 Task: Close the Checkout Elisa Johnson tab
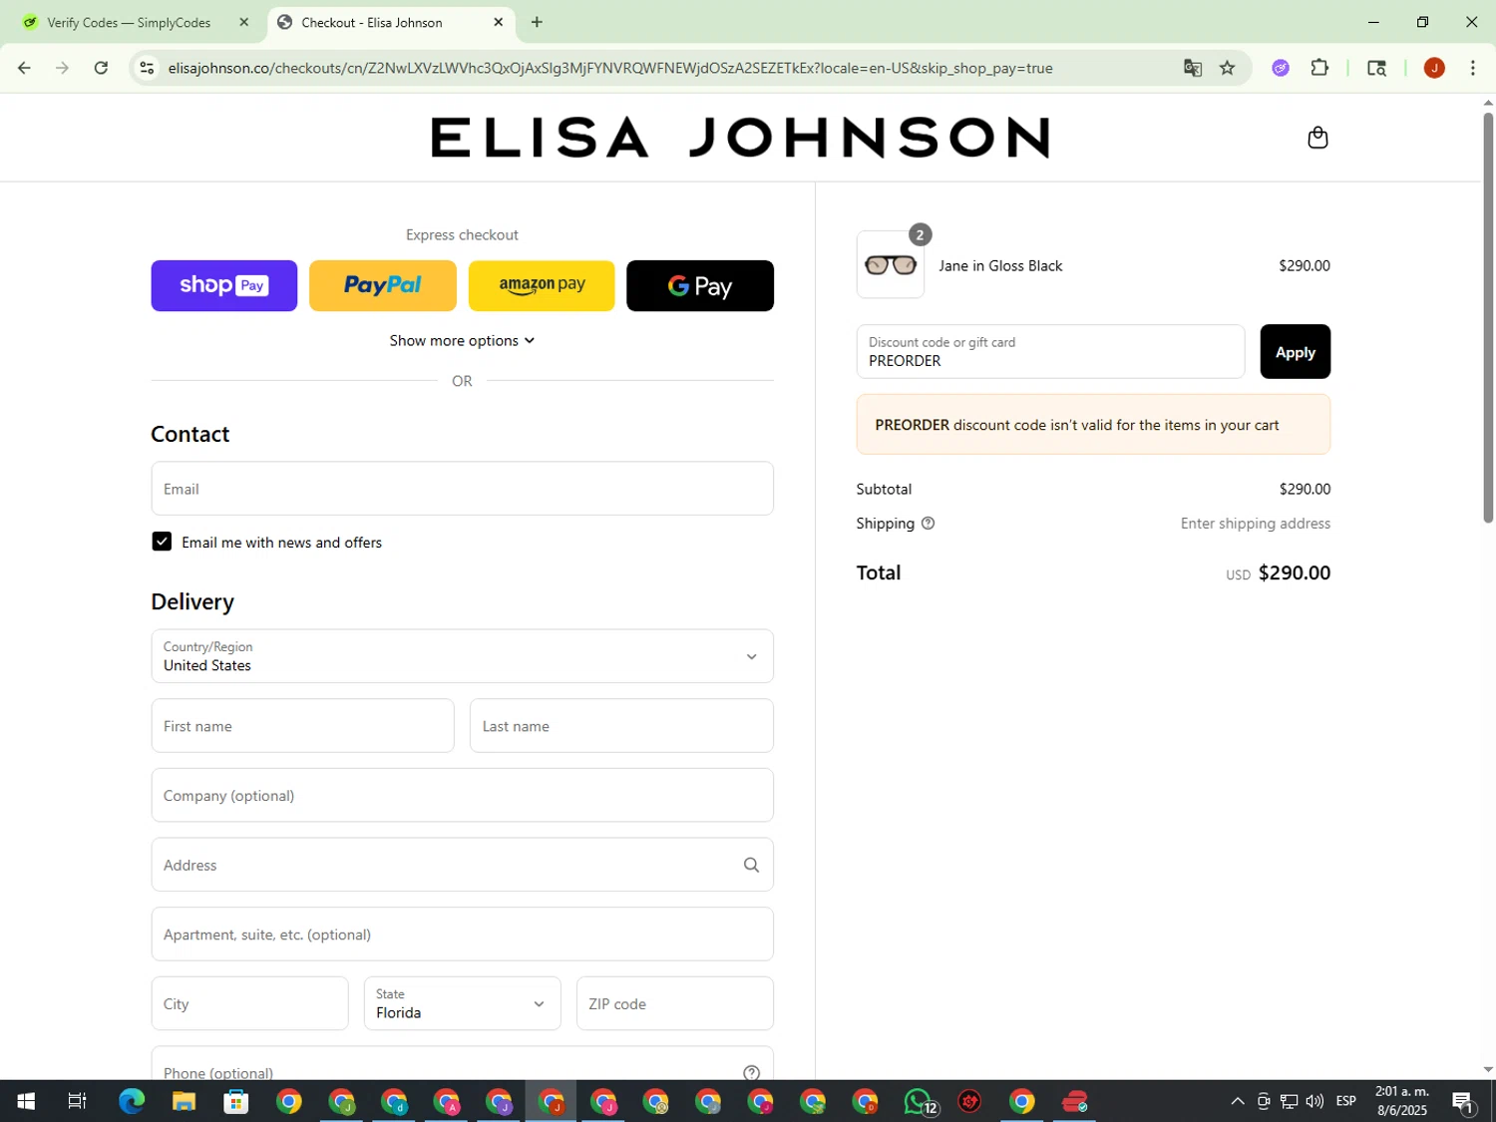[x=498, y=22]
